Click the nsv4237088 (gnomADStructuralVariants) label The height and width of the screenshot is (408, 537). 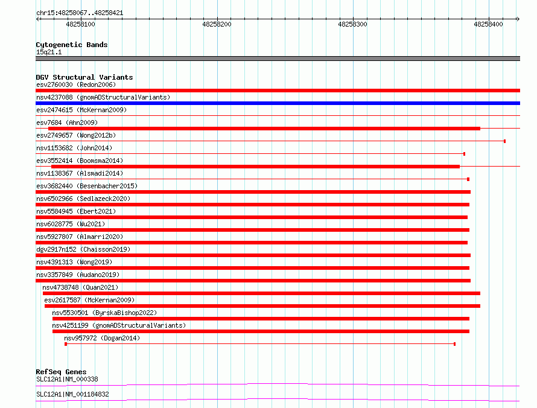pos(103,97)
